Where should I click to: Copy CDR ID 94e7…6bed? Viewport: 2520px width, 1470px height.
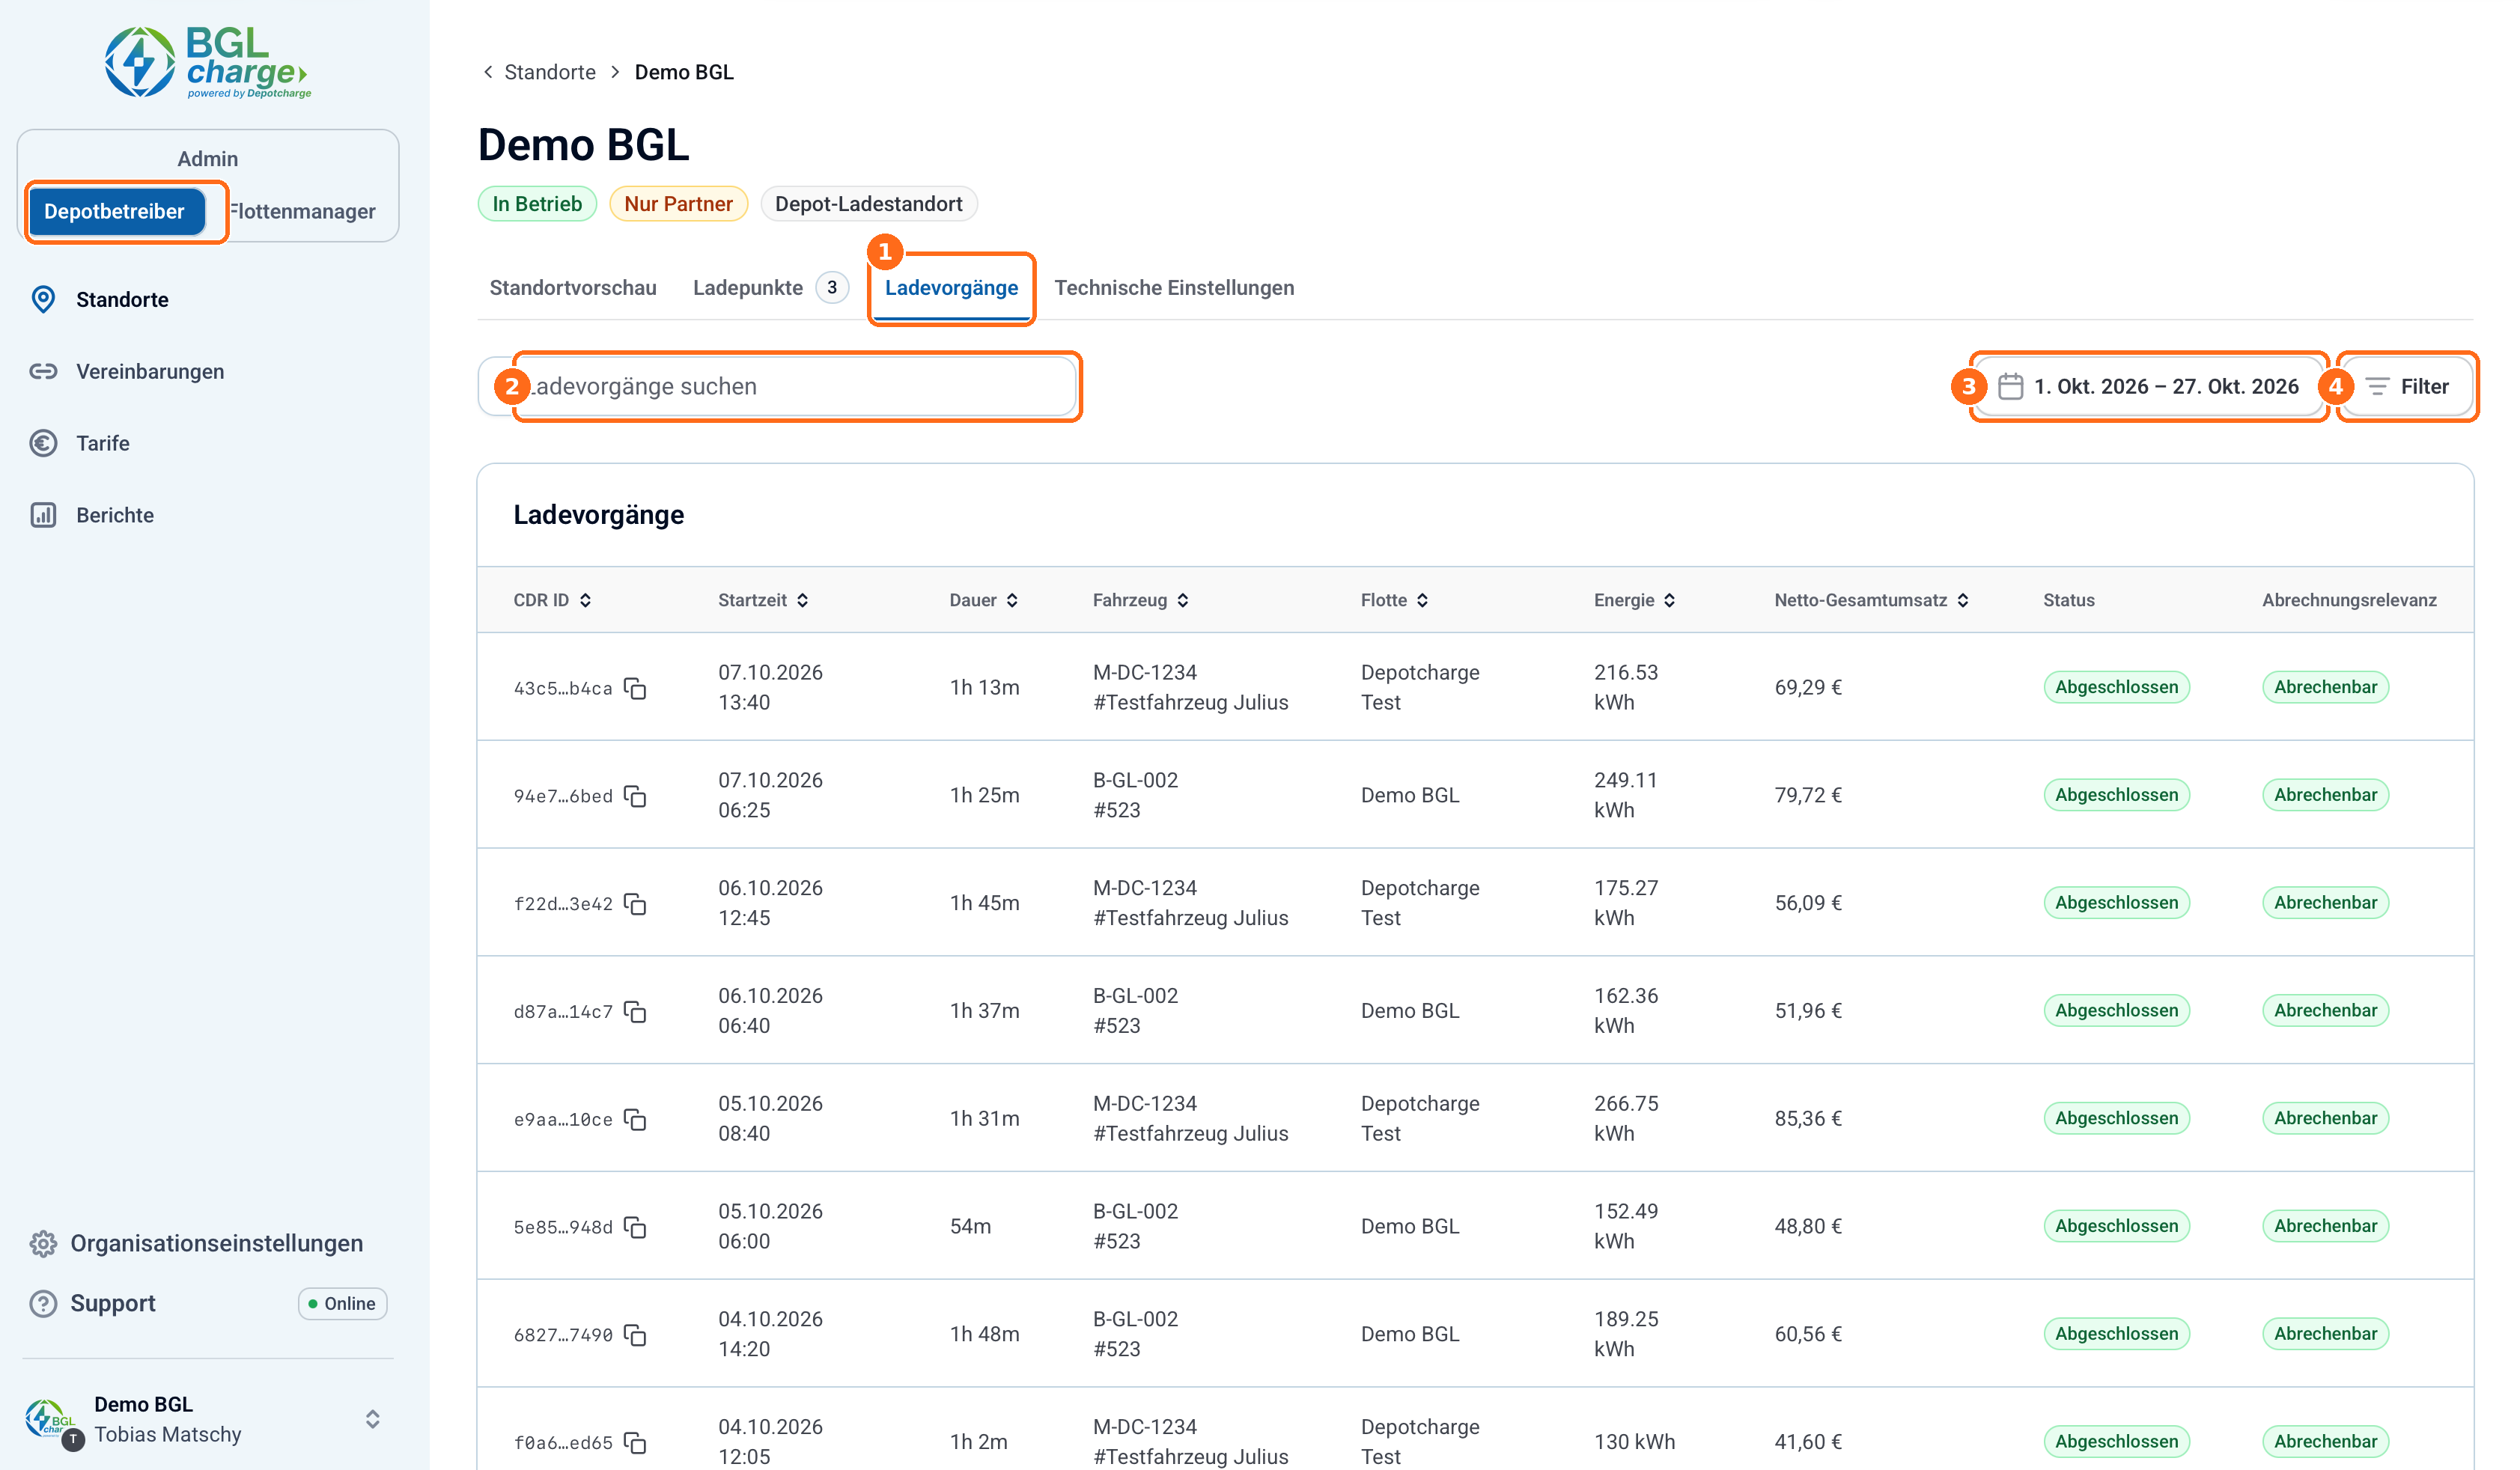pyautogui.click(x=635, y=796)
